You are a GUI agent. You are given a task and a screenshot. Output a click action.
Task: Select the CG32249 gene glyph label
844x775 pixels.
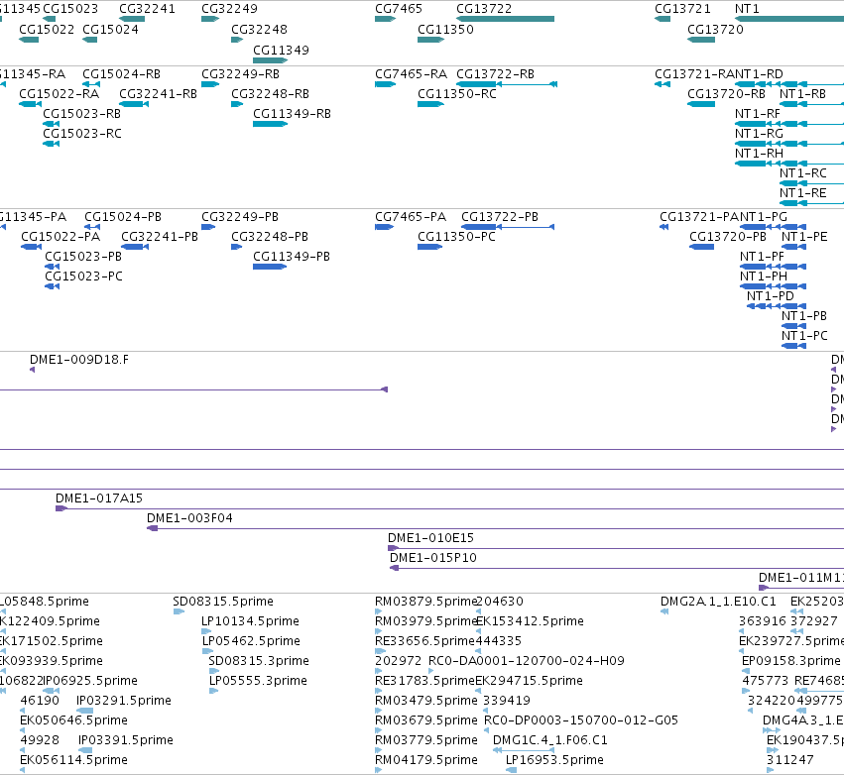click(x=229, y=9)
